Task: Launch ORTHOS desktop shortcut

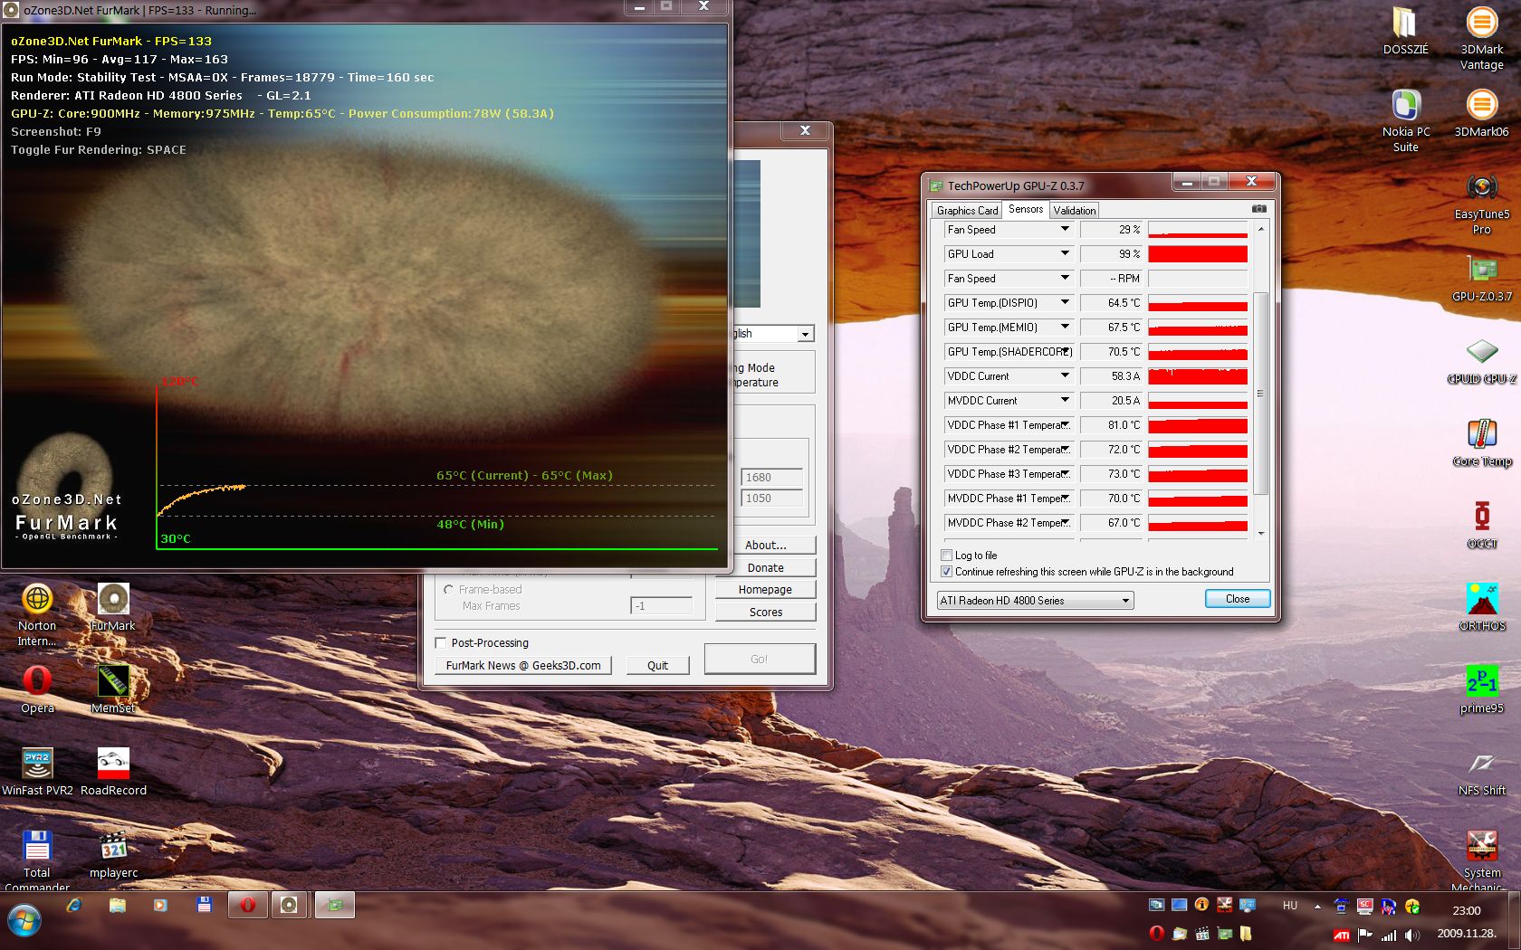Action: point(1481,608)
